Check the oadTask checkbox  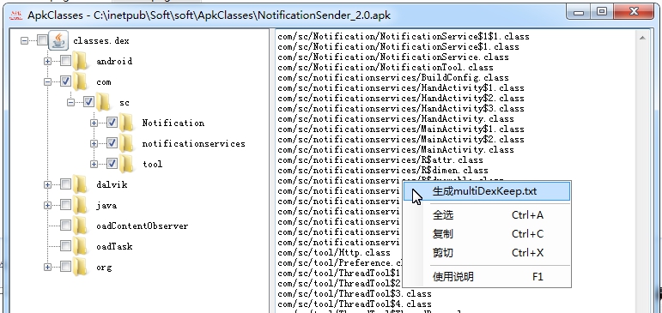click(x=65, y=246)
